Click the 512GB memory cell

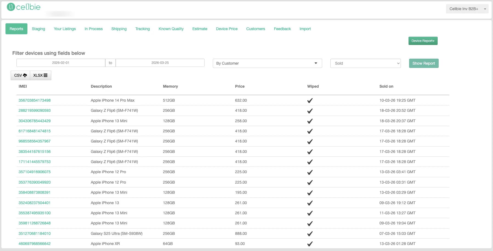(x=169, y=100)
